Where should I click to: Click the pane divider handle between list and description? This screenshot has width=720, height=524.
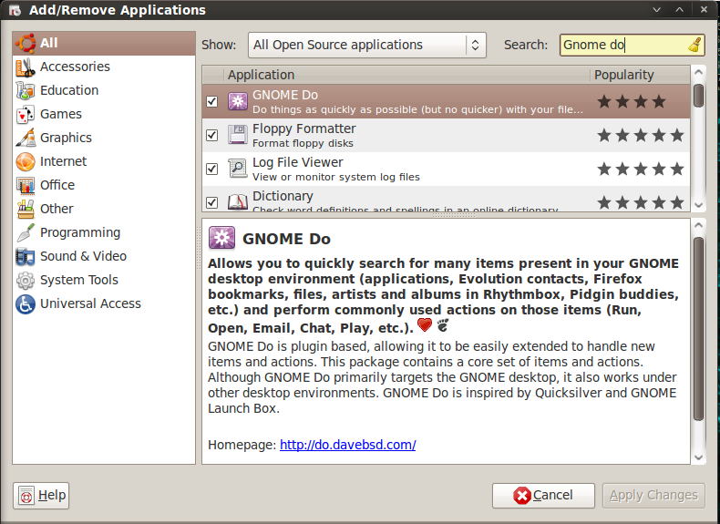point(453,215)
